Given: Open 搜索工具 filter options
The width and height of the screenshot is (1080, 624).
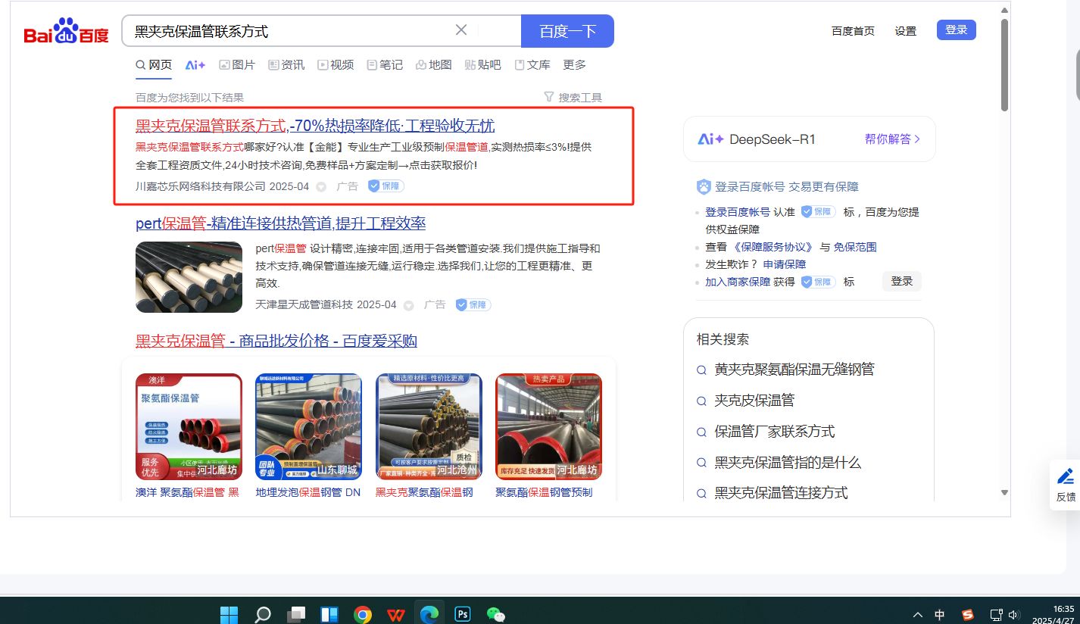Looking at the screenshot, I should (x=573, y=98).
